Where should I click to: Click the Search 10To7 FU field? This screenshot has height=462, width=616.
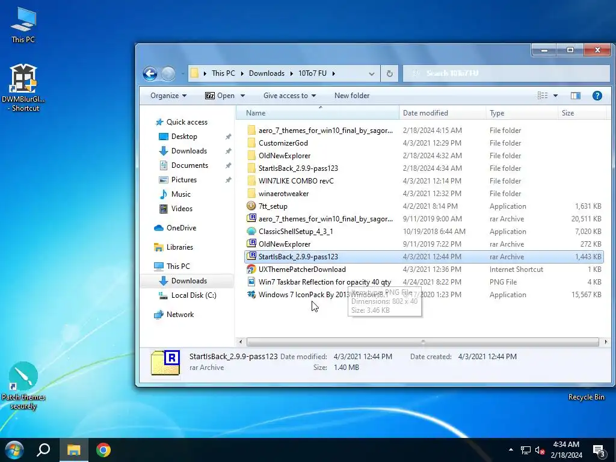click(x=506, y=73)
